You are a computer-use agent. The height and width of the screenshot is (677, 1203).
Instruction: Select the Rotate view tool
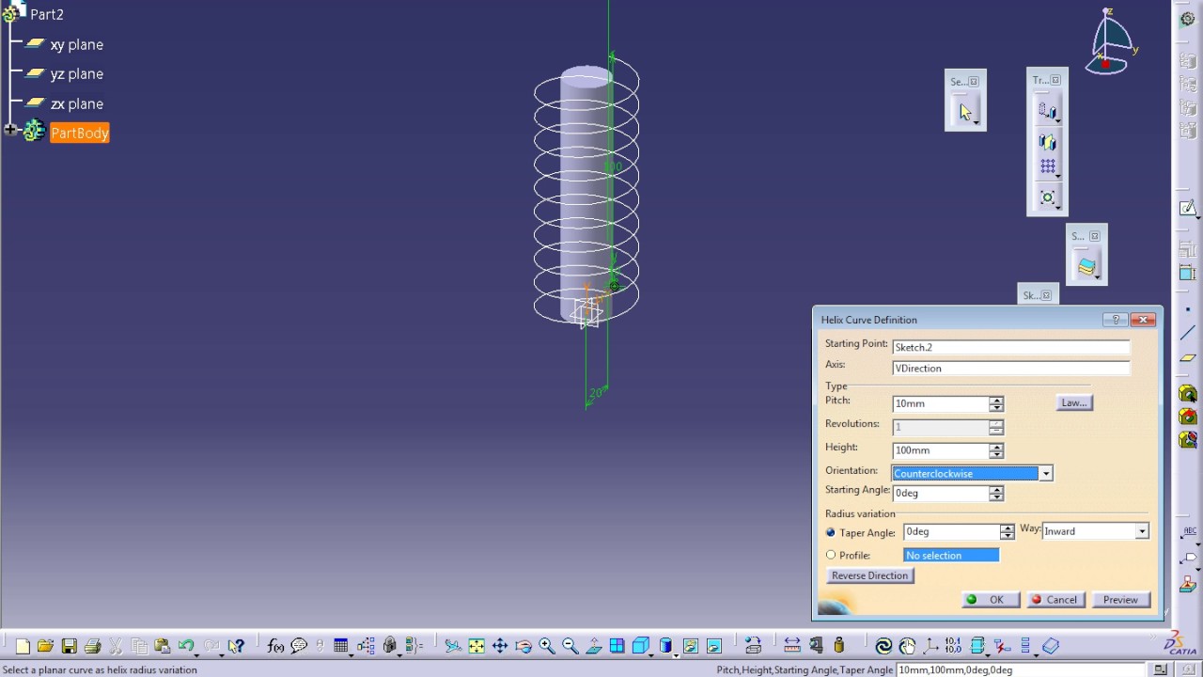click(523, 646)
